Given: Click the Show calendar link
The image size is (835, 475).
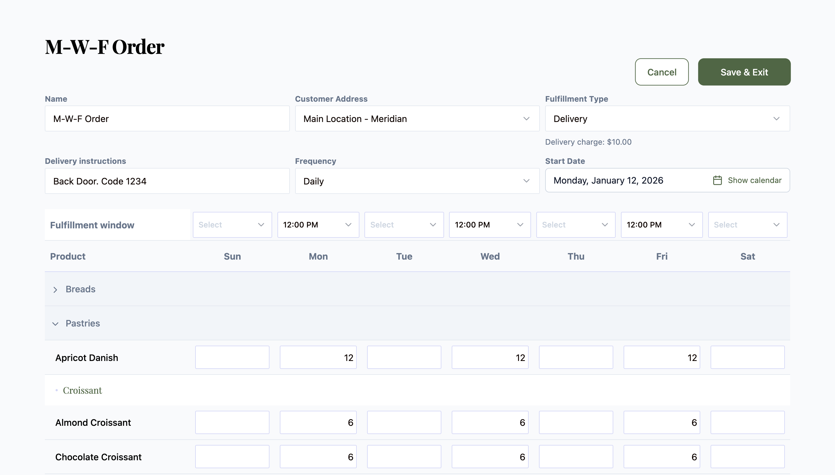Looking at the screenshot, I should (x=755, y=180).
